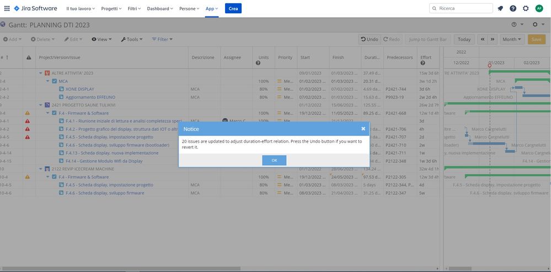Open the Dashboard menu
The height and width of the screenshot is (272, 551).
(x=160, y=8)
